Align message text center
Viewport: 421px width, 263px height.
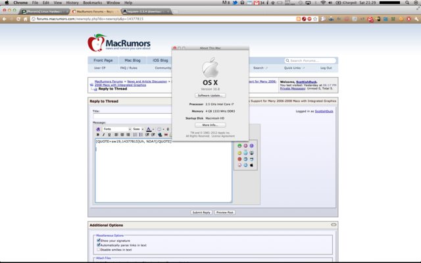click(x=122, y=135)
